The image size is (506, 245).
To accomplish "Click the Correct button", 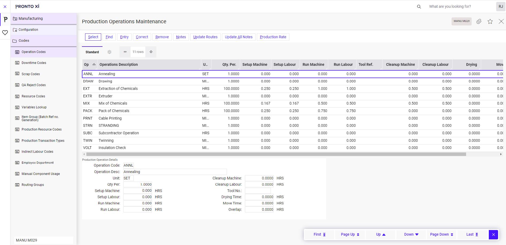I will [142, 37].
